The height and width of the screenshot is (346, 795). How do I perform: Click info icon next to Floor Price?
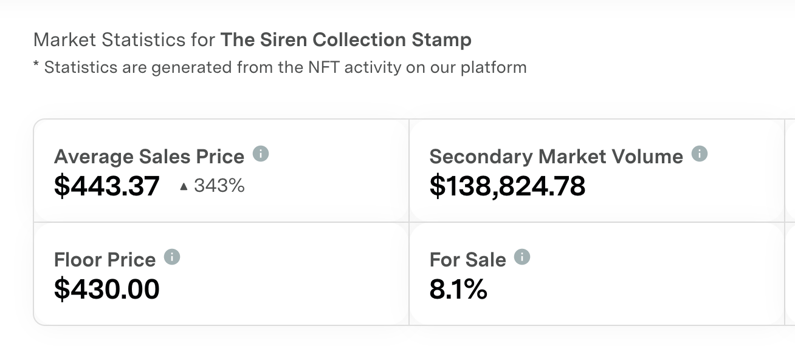172,257
